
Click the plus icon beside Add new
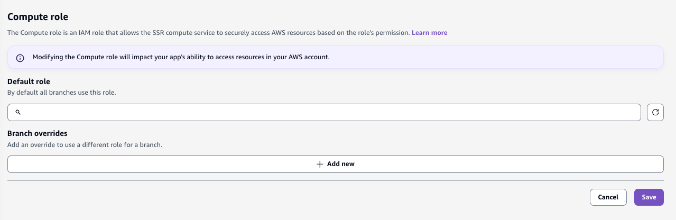tap(320, 164)
